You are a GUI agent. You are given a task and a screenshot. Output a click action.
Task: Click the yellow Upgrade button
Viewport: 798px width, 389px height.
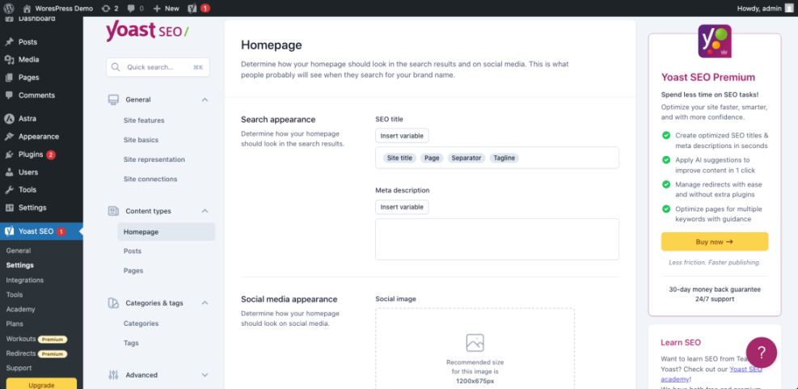tap(42, 384)
